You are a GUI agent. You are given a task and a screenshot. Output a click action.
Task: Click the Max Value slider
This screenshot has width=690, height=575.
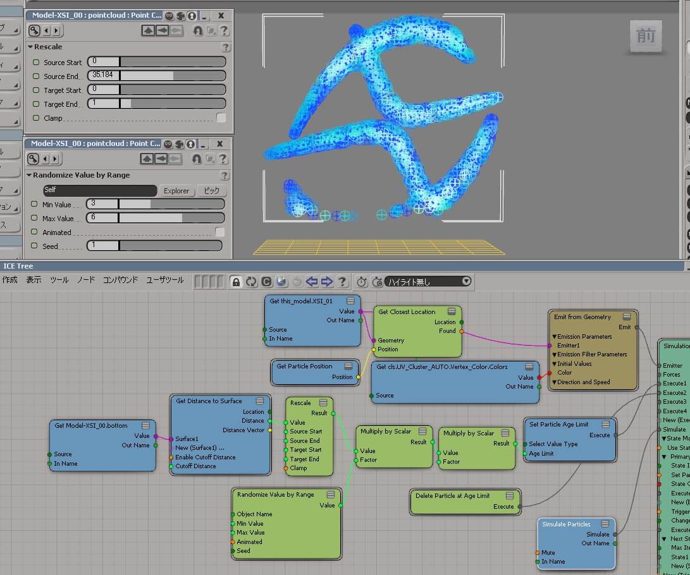point(171,219)
